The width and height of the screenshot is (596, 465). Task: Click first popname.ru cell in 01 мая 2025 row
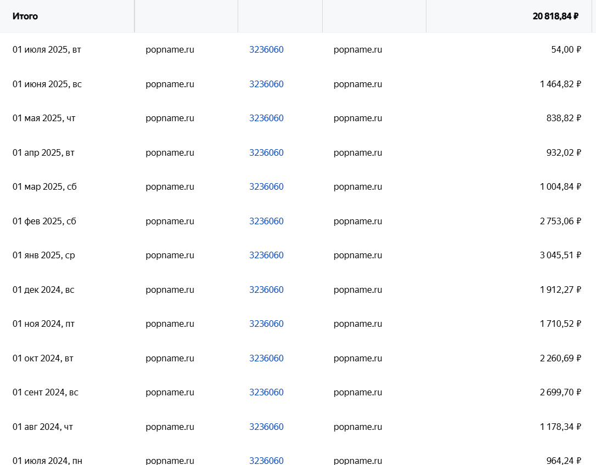pos(170,118)
